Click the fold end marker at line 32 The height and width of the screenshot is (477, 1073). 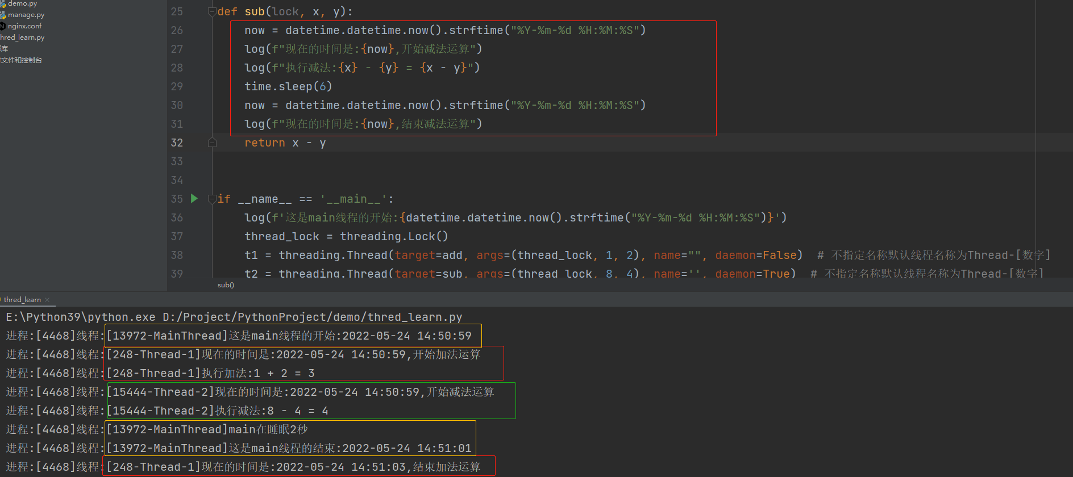(x=212, y=143)
